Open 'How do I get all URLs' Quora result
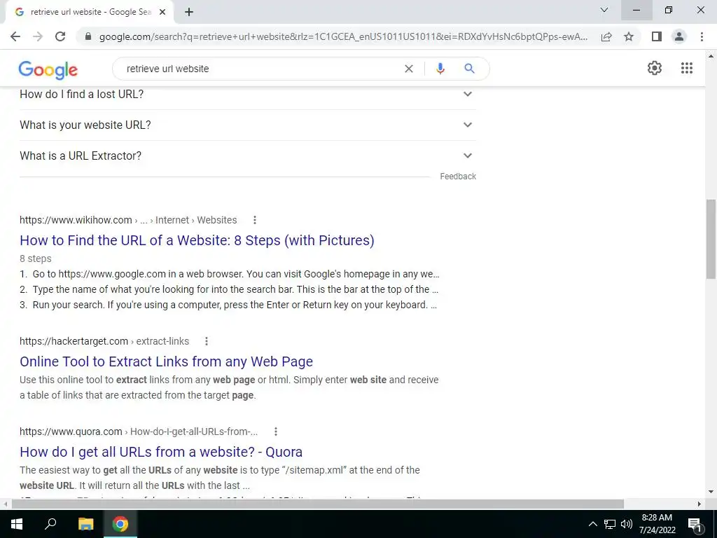This screenshot has height=538, width=717. pos(161,452)
